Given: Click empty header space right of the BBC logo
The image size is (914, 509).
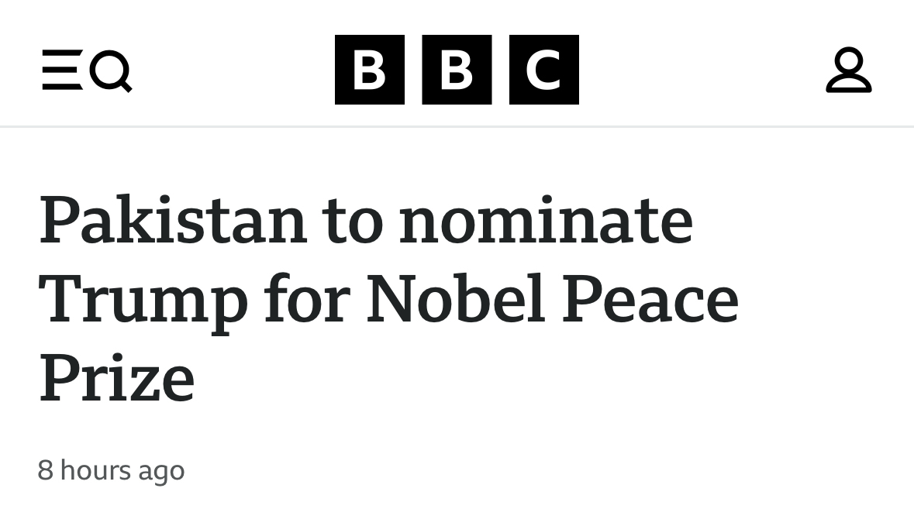Looking at the screenshot, I should click(698, 70).
